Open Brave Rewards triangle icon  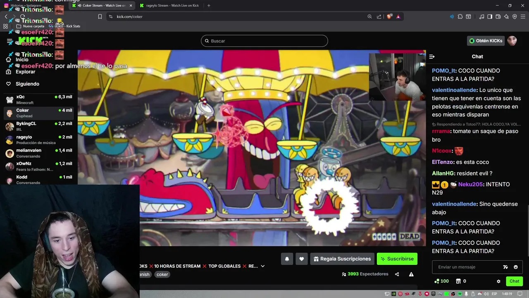398,17
